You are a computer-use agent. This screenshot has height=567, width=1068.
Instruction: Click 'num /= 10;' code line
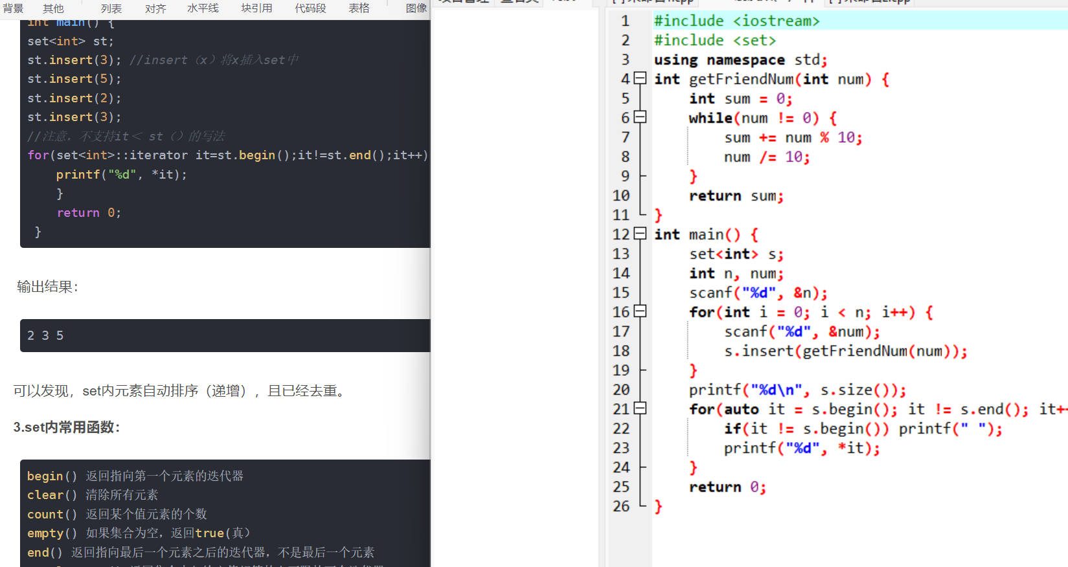(767, 157)
